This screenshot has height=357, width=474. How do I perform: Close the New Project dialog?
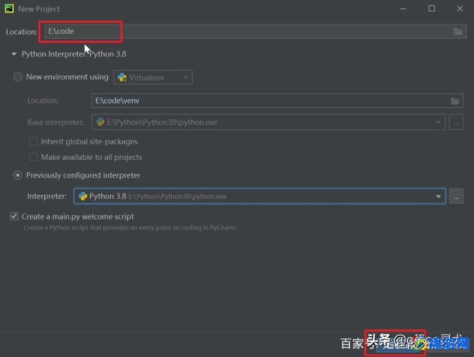[460, 8]
